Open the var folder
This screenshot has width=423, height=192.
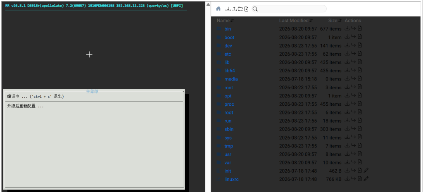coord(228,163)
